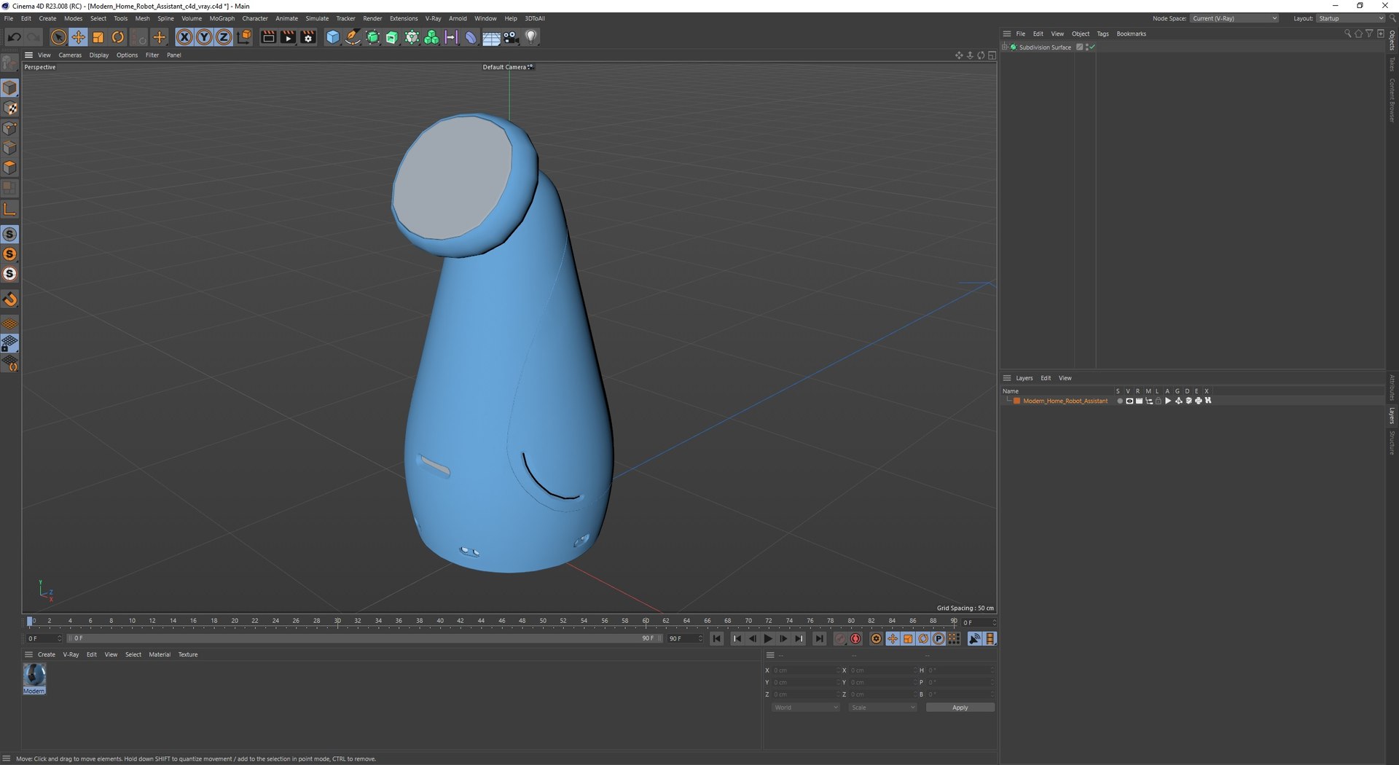Open the Object Manager Tags menu
This screenshot has width=1399, height=765.
(1102, 34)
